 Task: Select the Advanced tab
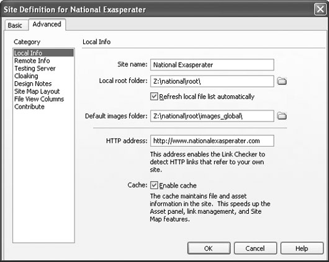point(47,24)
